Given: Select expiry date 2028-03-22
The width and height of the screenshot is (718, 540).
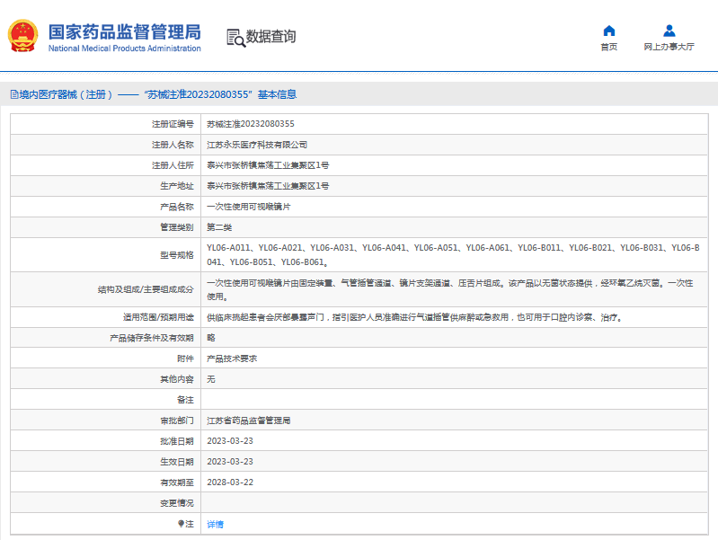Looking at the screenshot, I should (x=230, y=482).
